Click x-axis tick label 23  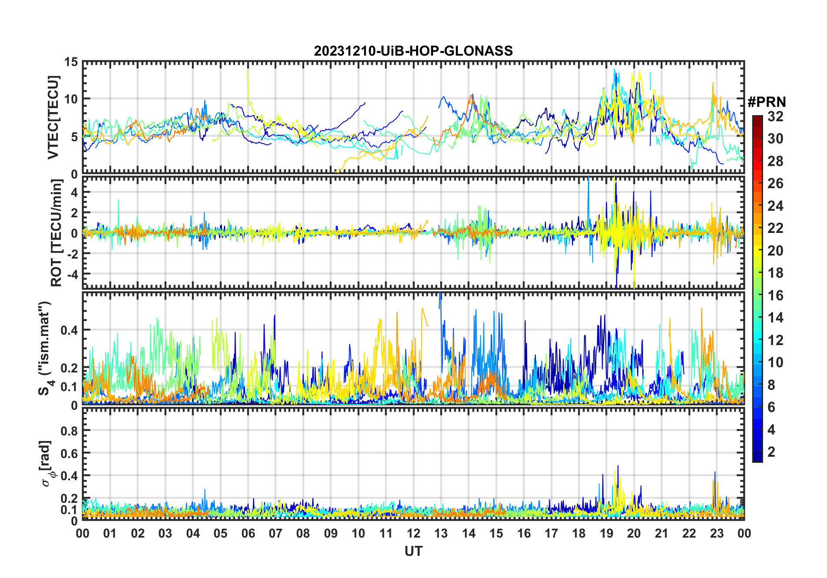click(717, 533)
